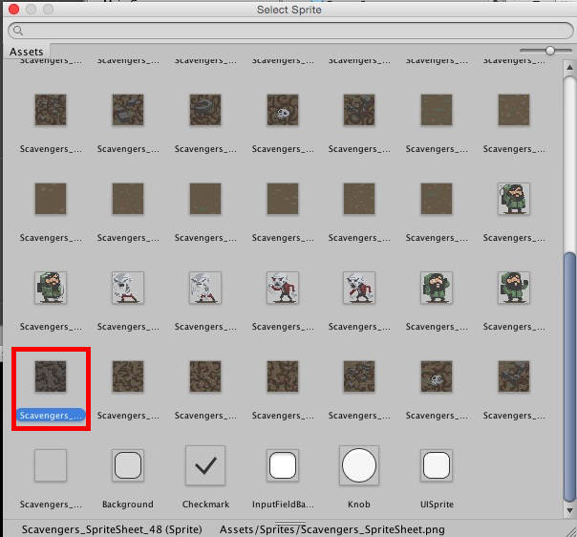
Task: Click the vertical scrollbar thumb
Action: tap(569, 376)
